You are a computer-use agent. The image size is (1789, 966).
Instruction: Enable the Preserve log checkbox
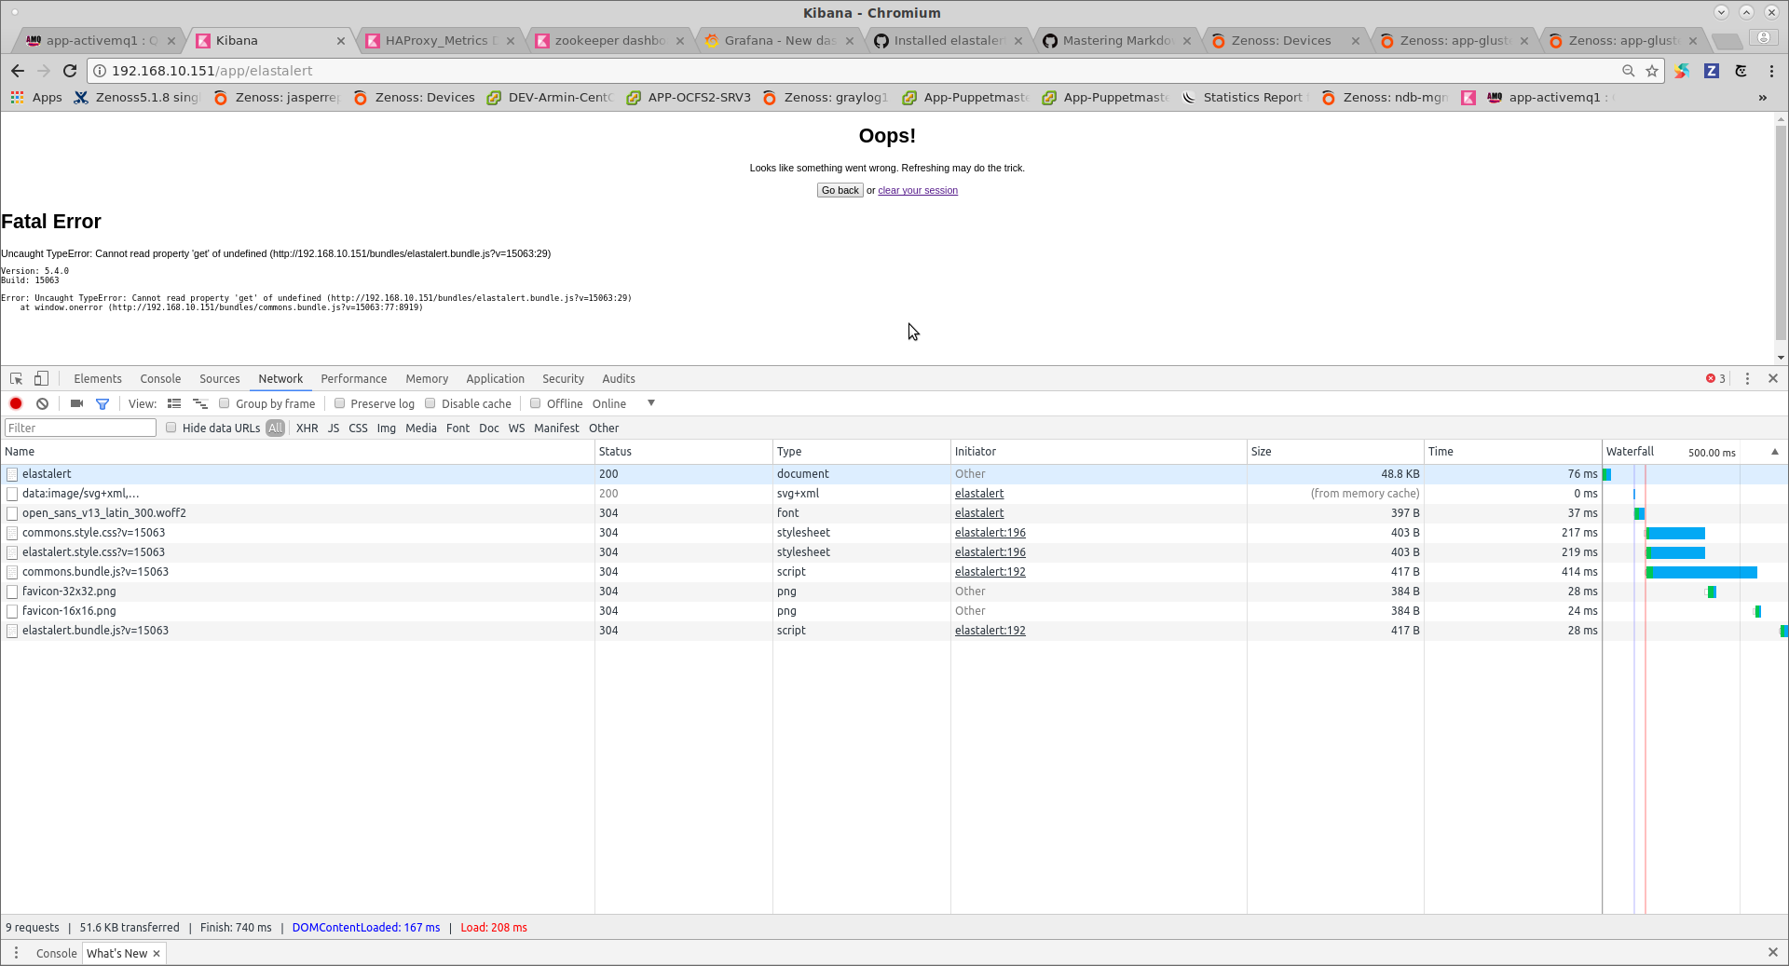[340, 403]
